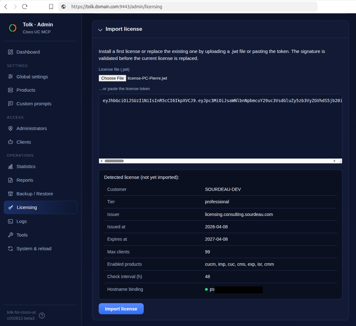Image resolution: width=356 pixels, height=326 pixels.
Task: Click the Expires at 2027-04-08 value
Action: point(216,239)
